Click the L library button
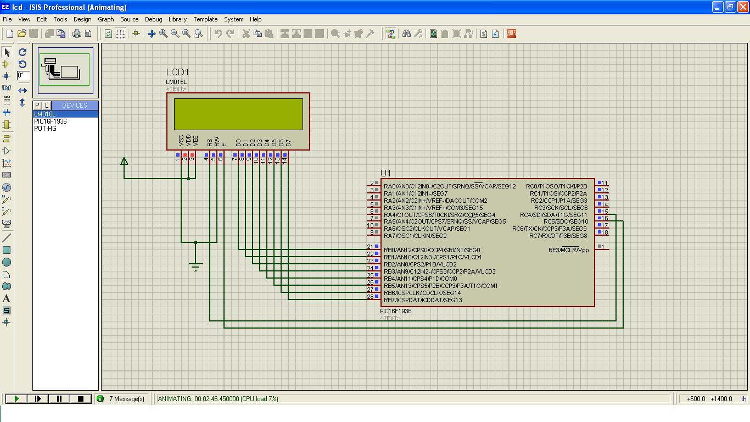Screen dimensions: 750x422 pyautogui.click(x=47, y=105)
